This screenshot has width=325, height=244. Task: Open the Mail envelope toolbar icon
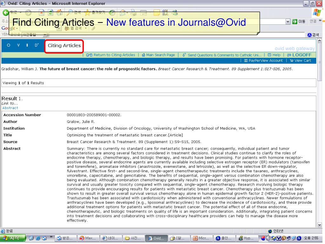coord(123,13)
